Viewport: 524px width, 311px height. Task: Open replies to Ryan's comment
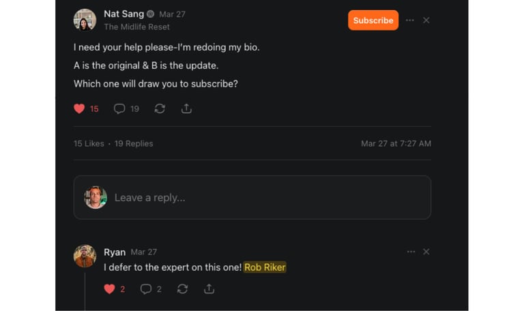tap(146, 289)
